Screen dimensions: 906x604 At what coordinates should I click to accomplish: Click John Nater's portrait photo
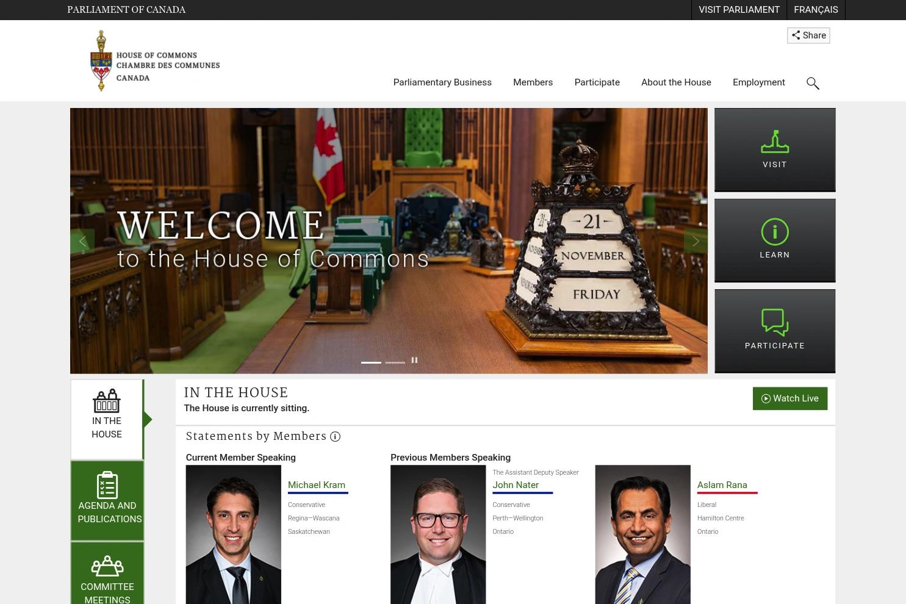pyautogui.click(x=438, y=534)
